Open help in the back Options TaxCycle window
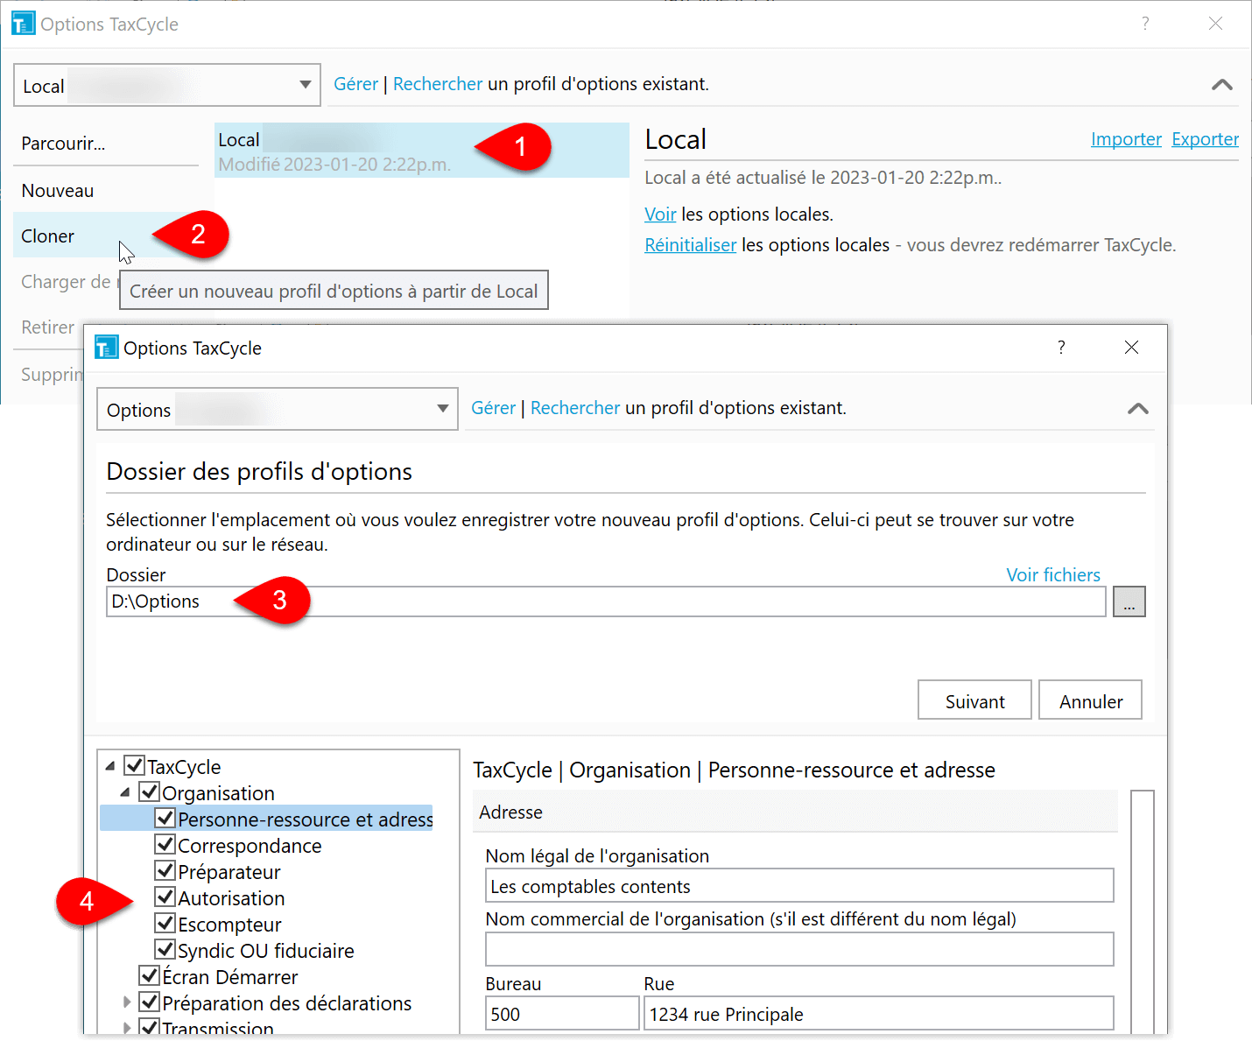Image resolution: width=1252 pixels, height=1041 pixels. pos(1145,24)
